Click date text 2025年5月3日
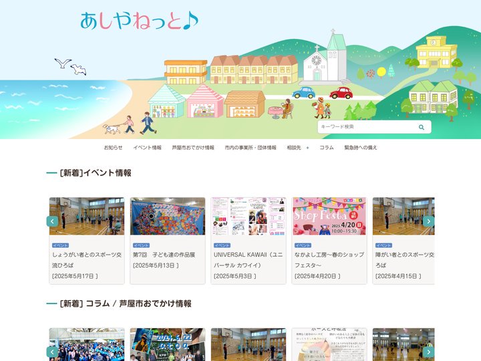 pos(235,276)
